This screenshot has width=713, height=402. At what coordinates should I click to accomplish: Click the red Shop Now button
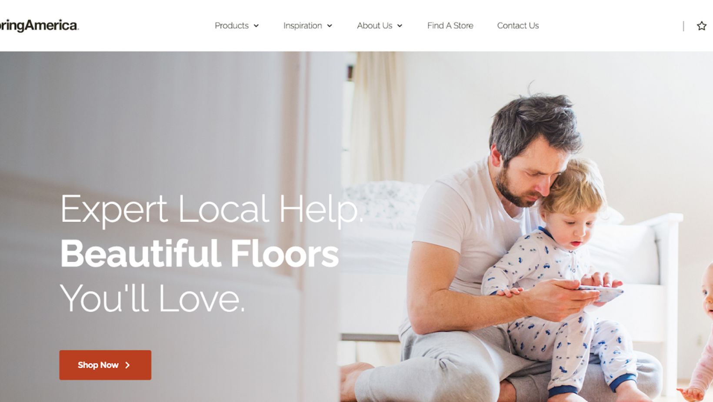tap(105, 365)
